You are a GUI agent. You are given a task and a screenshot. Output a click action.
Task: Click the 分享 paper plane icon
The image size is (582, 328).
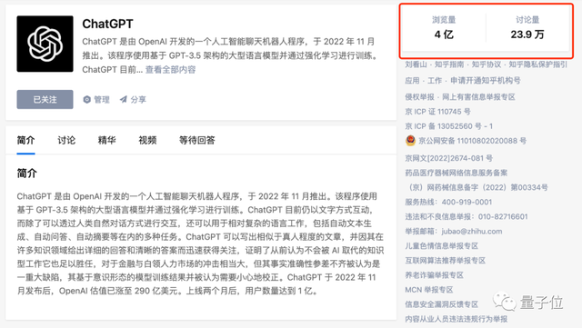point(124,99)
